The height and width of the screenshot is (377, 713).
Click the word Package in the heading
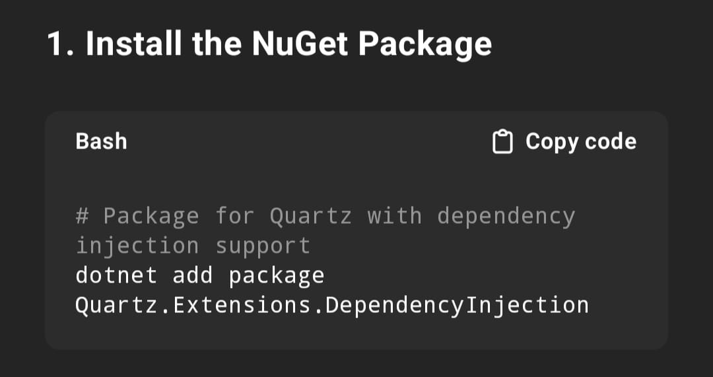[425, 46]
